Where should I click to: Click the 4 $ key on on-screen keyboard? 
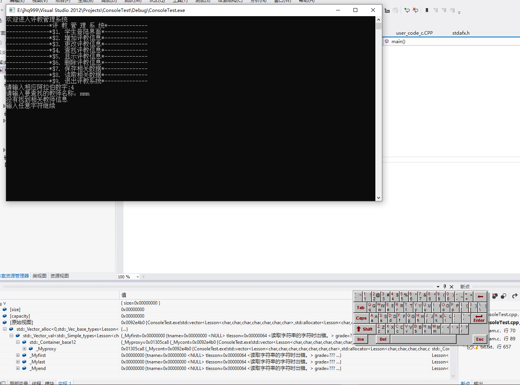point(395,296)
